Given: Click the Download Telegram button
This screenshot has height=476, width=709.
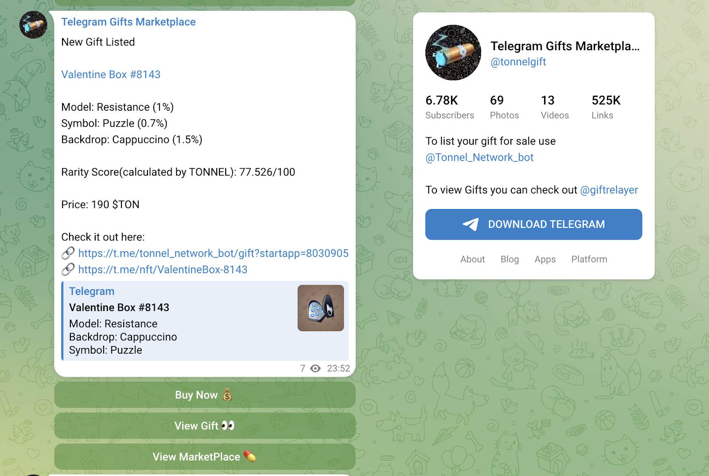Looking at the screenshot, I should [534, 224].
